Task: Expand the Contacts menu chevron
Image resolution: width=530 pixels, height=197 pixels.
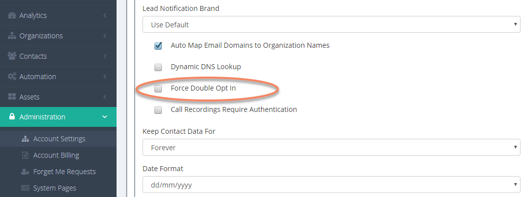Action: point(105,56)
